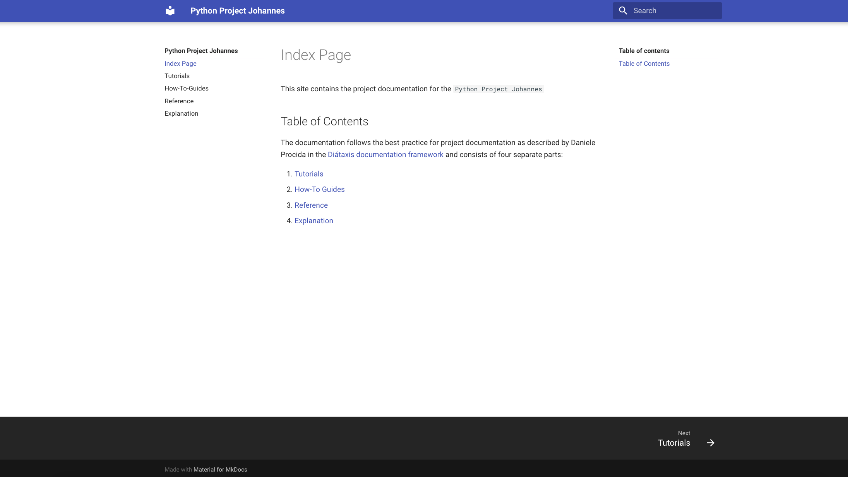
Task: Click the Material for MkDocs logo icon
Action: 170,10
